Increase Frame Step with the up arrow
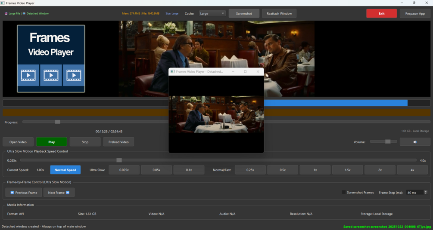This screenshot has height=230, width=433. click(426, 191)
